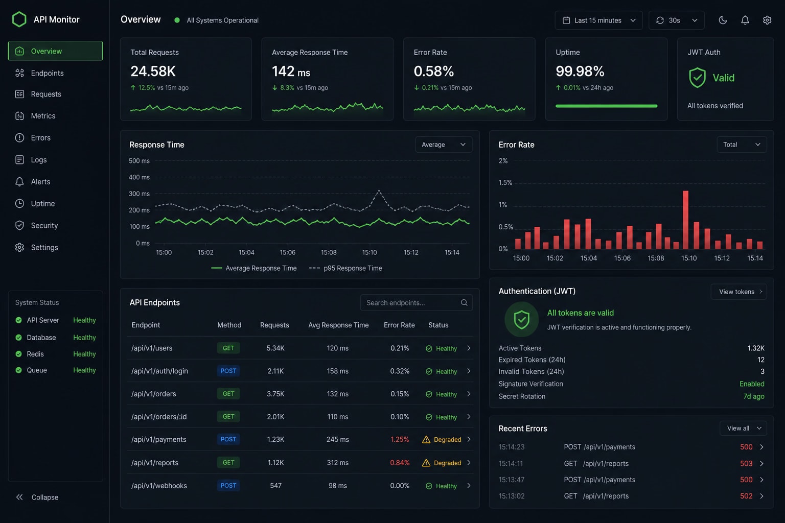Screen dimensions: 785x523
Task: Click the API Monitor hexagon logo
Action: pos(19,19)
